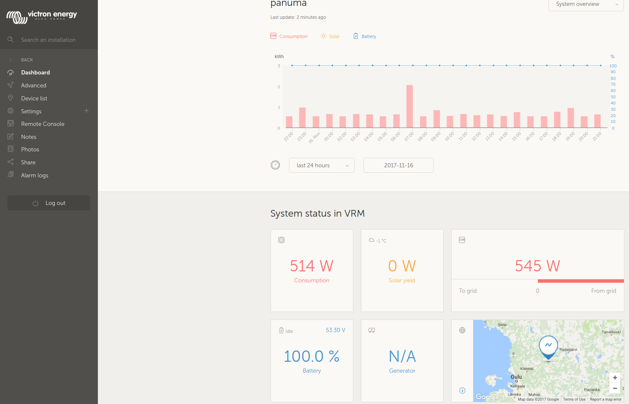Viewport: 629px width, 404px height.
Task: Click the clock icon beside time range
Action: pos(275,165)
